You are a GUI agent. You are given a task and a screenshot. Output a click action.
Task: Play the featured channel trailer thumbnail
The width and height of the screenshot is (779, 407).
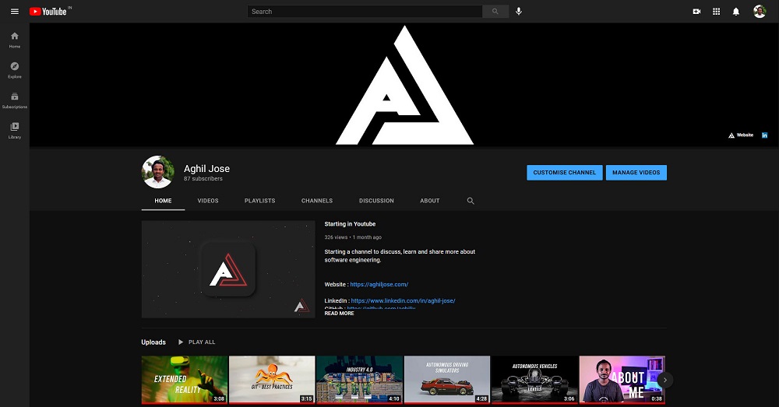(228, 269)
